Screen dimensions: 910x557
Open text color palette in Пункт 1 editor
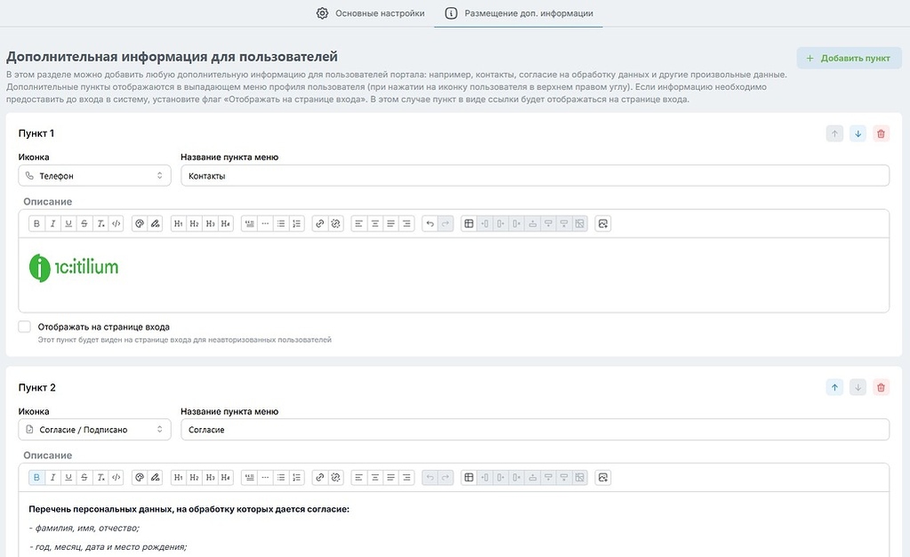(139, 223)
